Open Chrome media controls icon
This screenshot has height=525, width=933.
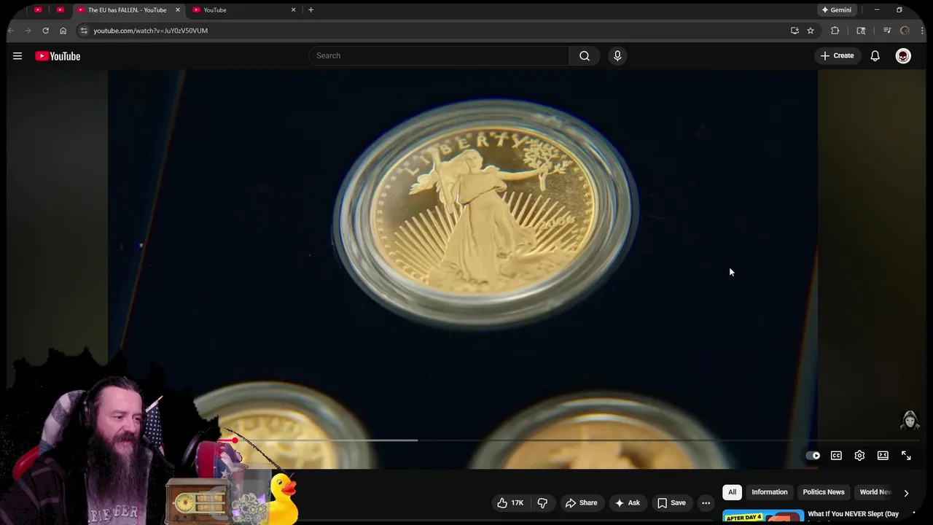pos(887,31)
